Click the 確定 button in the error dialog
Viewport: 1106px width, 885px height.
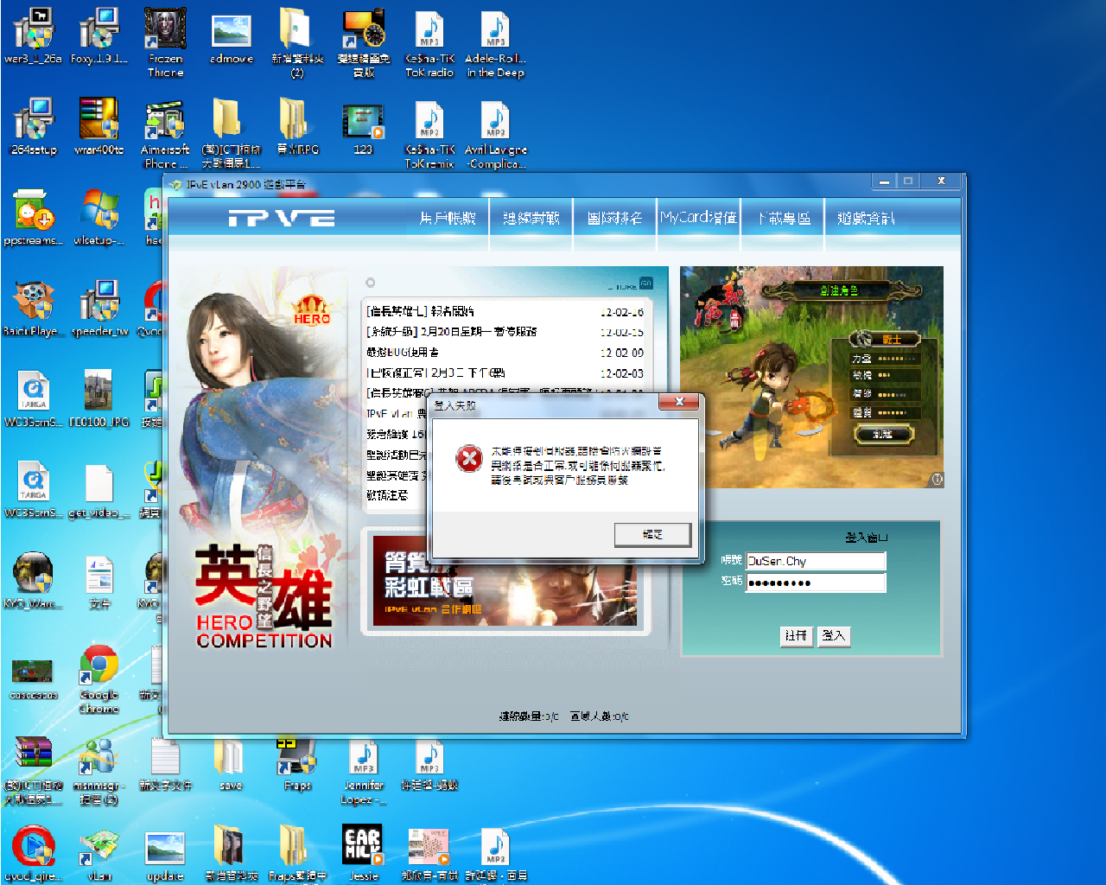[652, 535]
